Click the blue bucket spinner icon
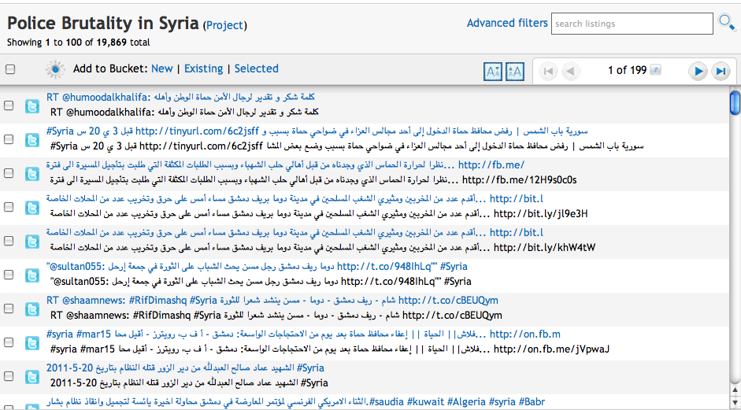741x410 pixels. [x=55, y=69]
